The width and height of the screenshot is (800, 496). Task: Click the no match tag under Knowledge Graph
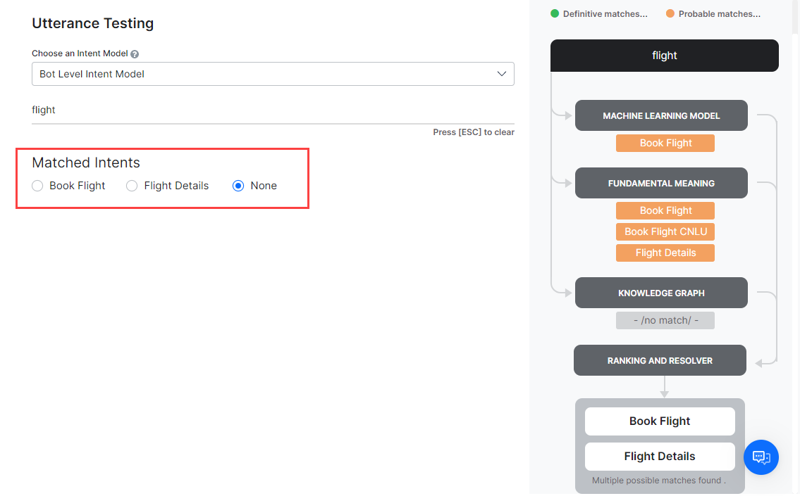coord(665,320)
